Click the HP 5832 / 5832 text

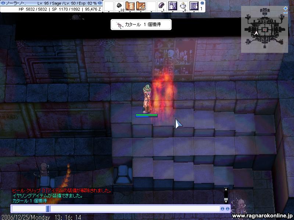point(33,9)
